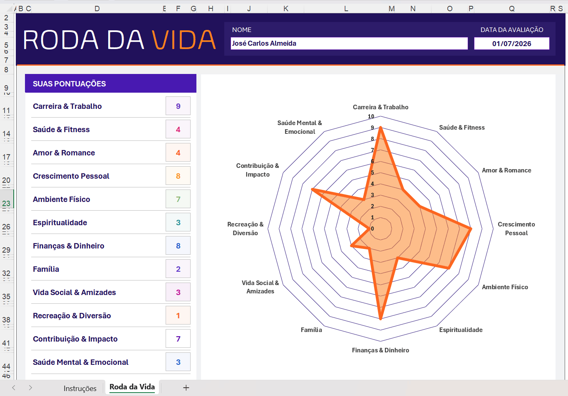Screen dimensions: 568x396
Task: Click the 'Crescimento Pessoal' row label
Action: (x=71, y=176)
